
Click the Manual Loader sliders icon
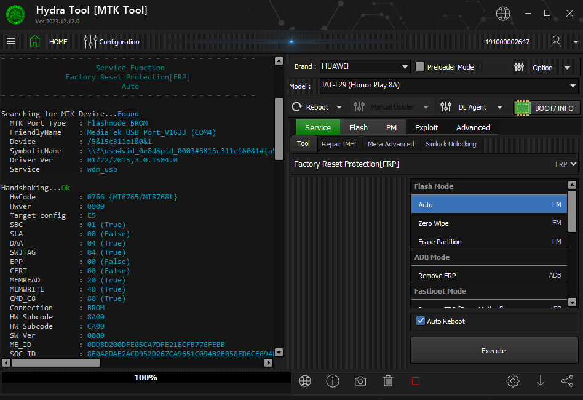click(359, 107)
